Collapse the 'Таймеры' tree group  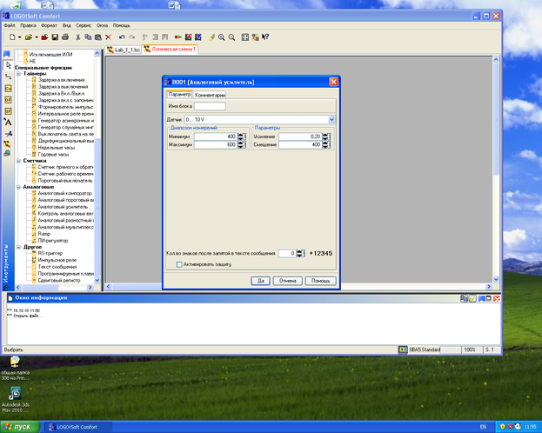click(18, 73)
